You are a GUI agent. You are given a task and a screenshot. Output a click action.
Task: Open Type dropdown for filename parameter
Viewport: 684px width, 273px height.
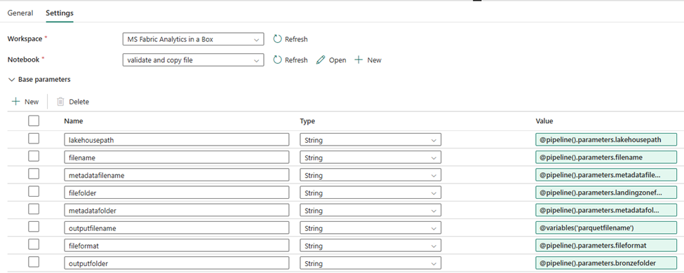(x=370, y=157)
